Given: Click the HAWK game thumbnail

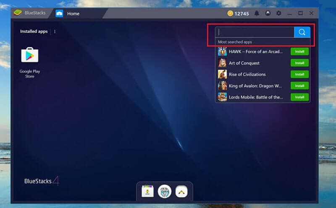Looking at the screenshot, I should tap(223, 52).
